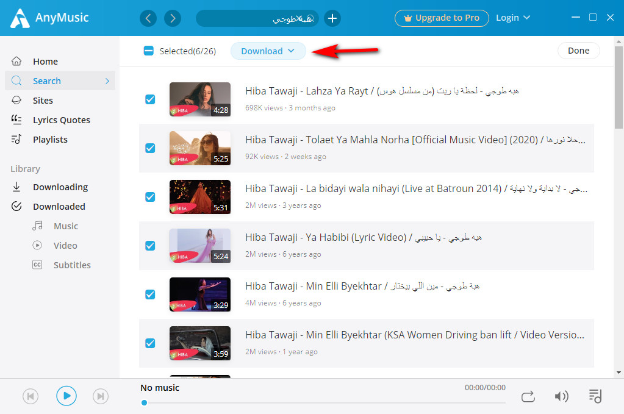The height and width of the screenshot is (414, 624).
Task: Open the Sites section
Action: [43, 101]
